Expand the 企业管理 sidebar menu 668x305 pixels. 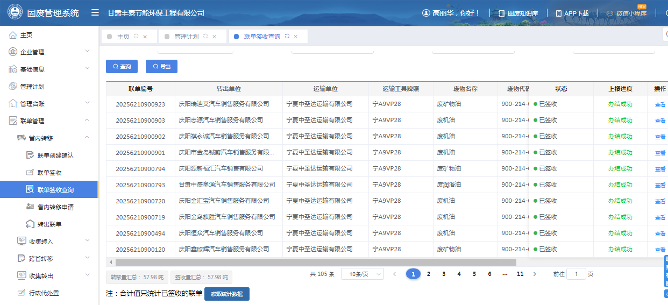(48, 52)
